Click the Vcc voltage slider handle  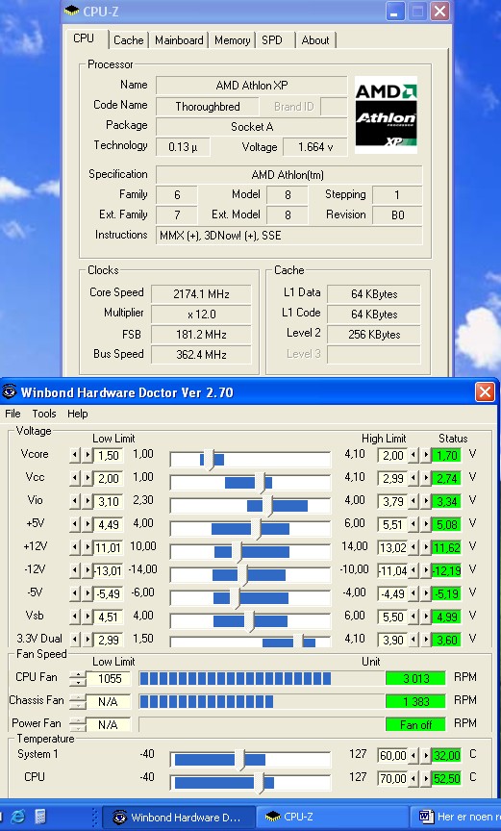[x=260, y=483]
